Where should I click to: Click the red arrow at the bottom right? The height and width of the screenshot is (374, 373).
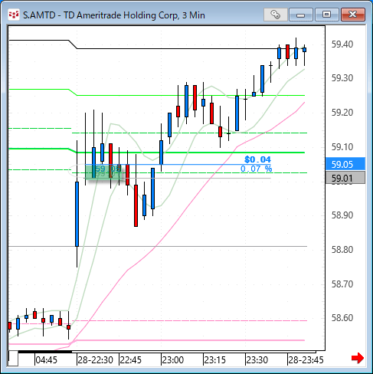click(357, 358)
